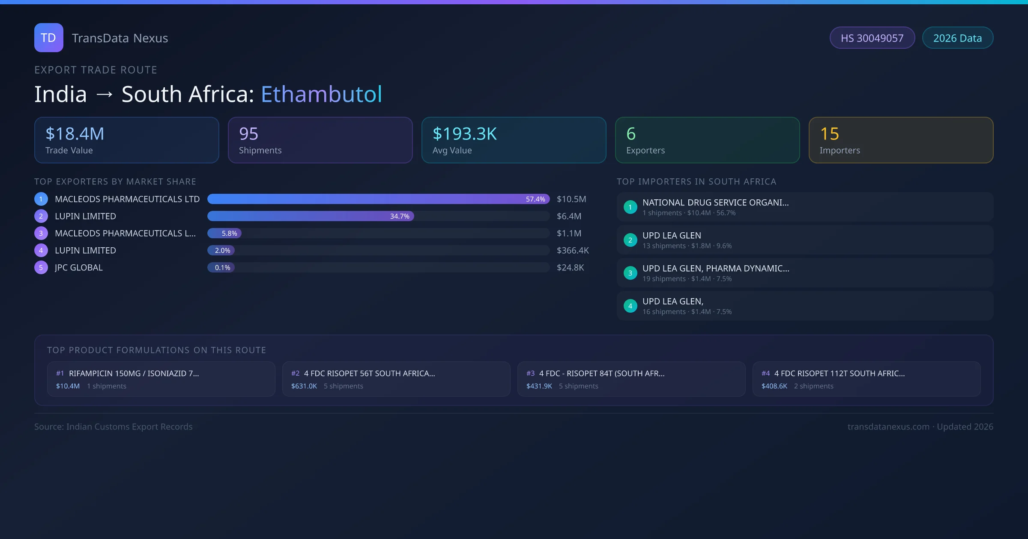Click green rank 4 importer badge
1028x539 pixels.
pos(630,306)
